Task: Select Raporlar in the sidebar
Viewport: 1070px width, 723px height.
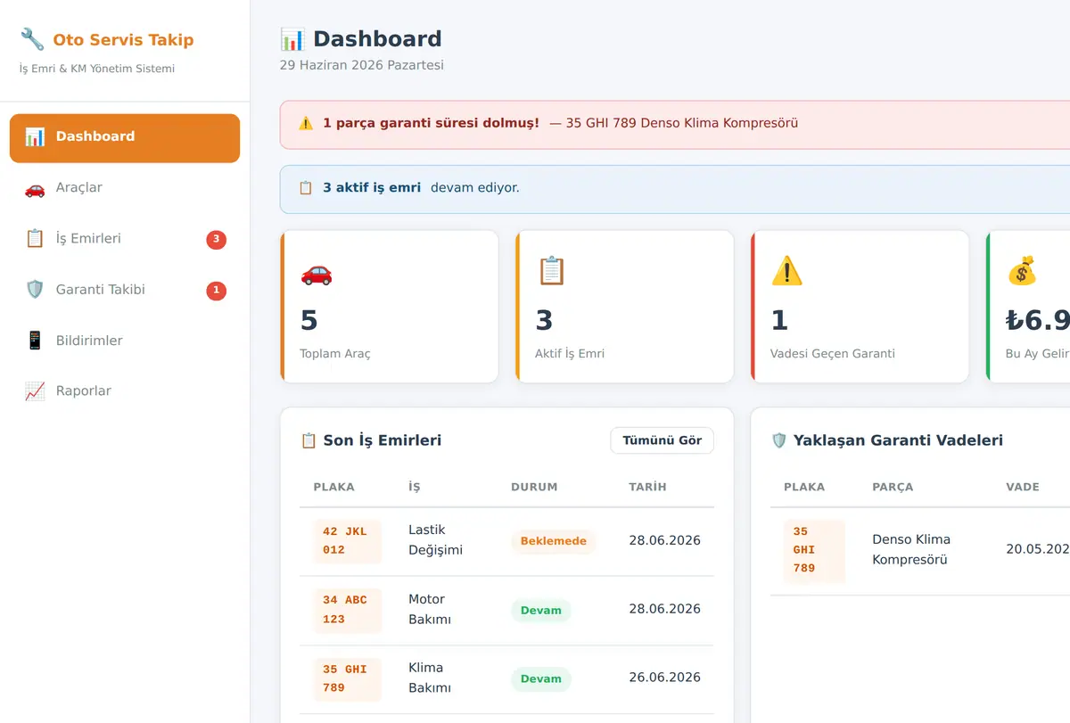Action: [125, 391]
